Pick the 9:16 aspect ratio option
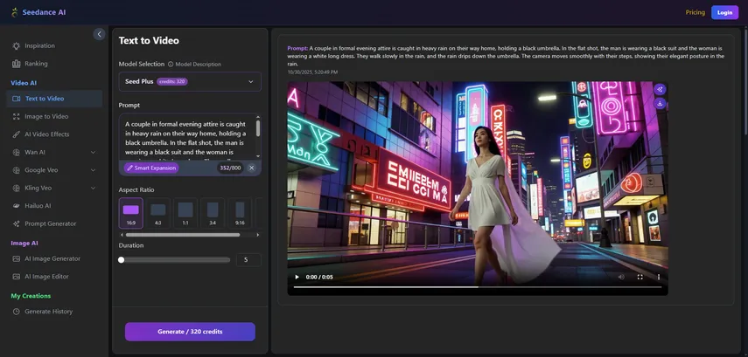 point(240,212)
